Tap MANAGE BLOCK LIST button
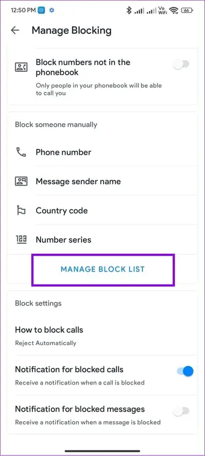 click(x=103, y=269)
